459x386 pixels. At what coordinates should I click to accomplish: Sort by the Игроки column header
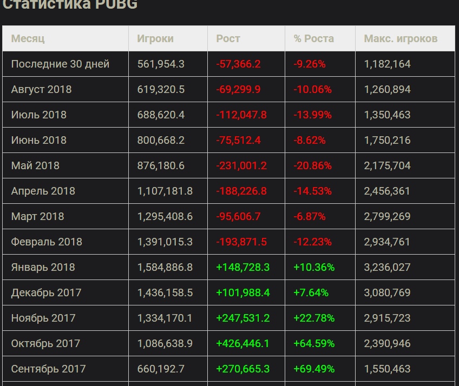pyautogui.click(x=155, y=39)
